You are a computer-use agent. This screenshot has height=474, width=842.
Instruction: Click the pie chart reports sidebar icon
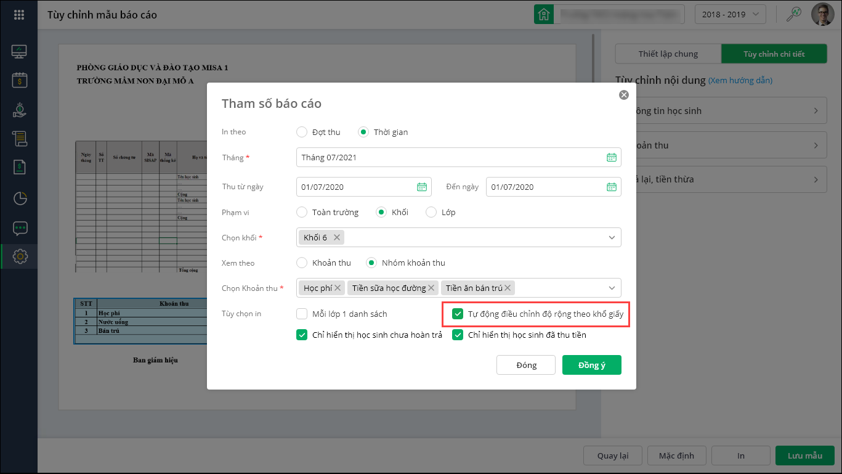pos(20,198)
